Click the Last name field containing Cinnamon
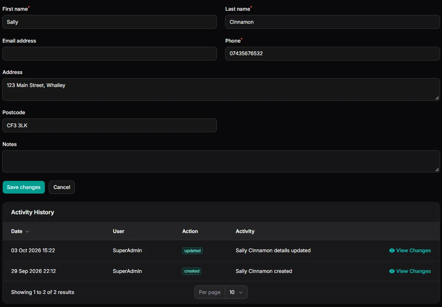Image resolution: width=442 pixels, height=307 pixels. tap(332, 22)
